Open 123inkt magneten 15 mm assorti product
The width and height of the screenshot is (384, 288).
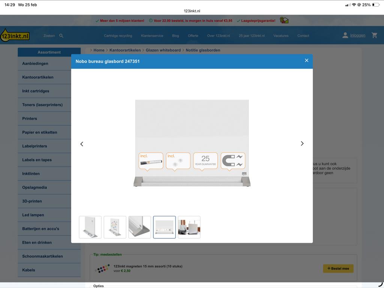tap(148, 267)
